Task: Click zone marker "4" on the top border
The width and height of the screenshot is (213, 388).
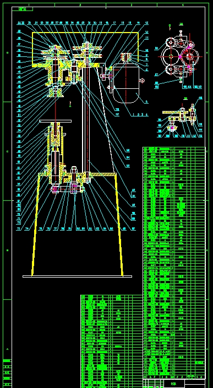Action: click(183, 5)
